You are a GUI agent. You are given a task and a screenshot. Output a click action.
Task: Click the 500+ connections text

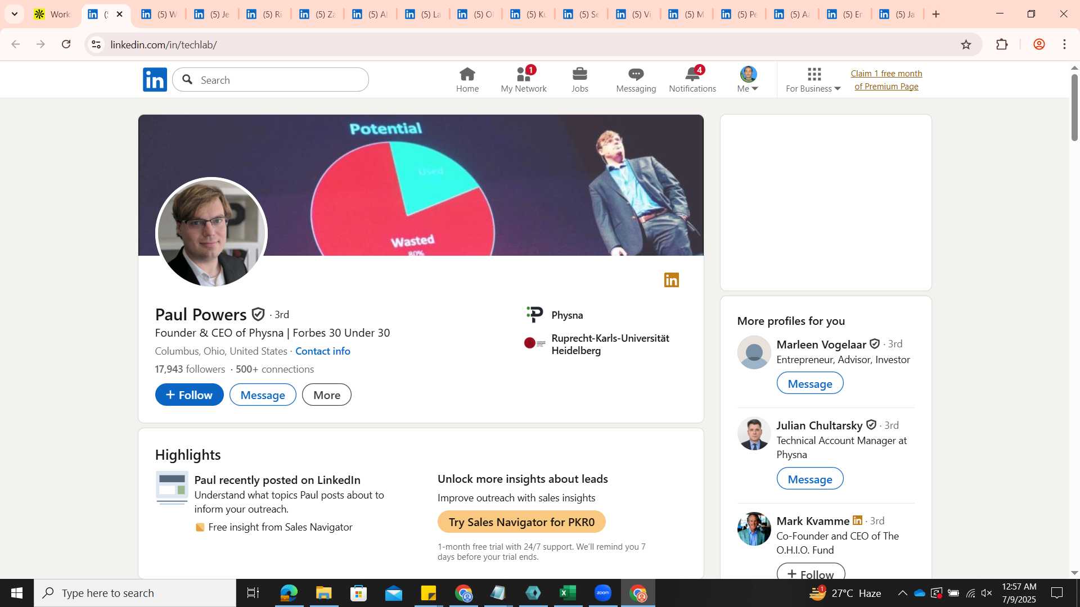pos(274,369)
